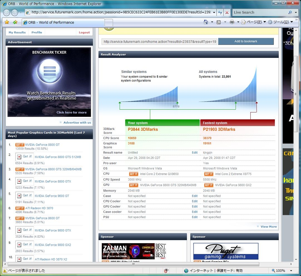Click the toolbar overflow chevron
301x276 pixels.
tap(297, 20)
